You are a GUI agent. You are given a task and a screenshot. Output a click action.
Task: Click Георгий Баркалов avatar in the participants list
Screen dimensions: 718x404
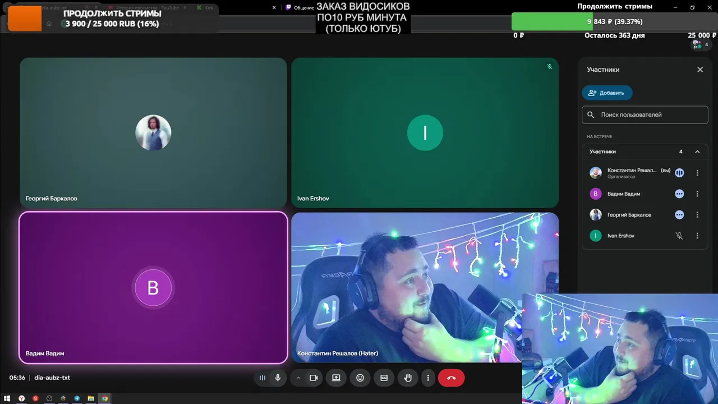(596, 215)
